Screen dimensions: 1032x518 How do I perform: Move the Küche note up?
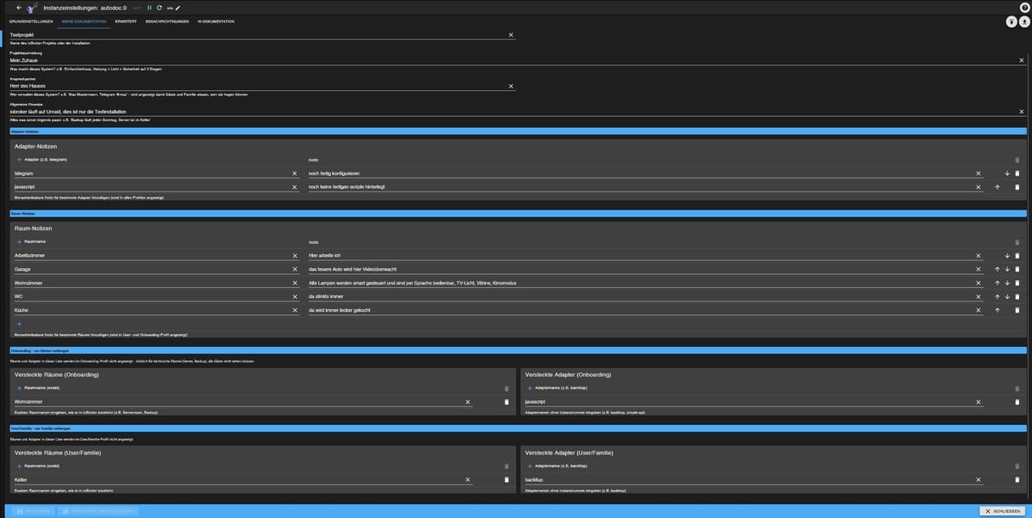coord(998,310)
